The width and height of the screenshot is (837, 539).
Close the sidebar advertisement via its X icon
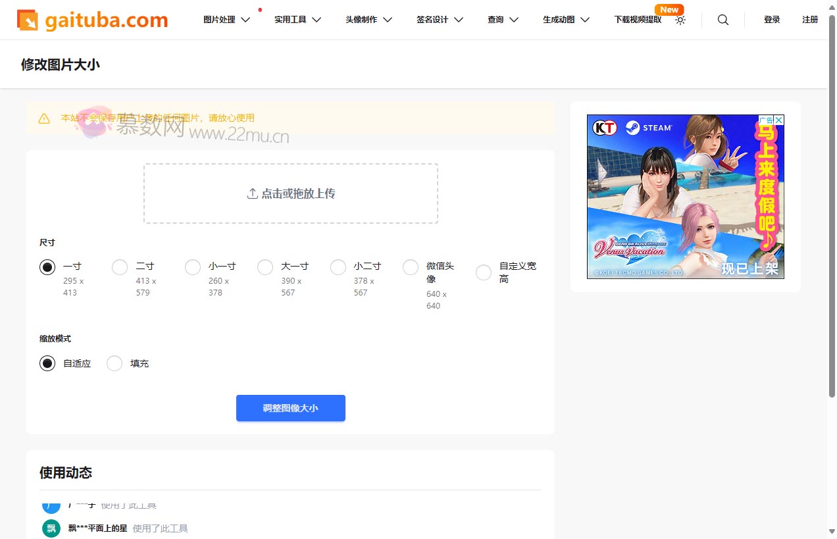pos(778,118)
